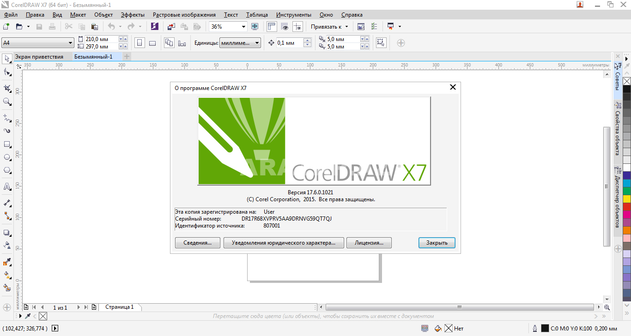The image size is (631, 336).
Task: Toggle rulers visibility in toolbar
Action: pyautogui.click(x=272, y=26)
